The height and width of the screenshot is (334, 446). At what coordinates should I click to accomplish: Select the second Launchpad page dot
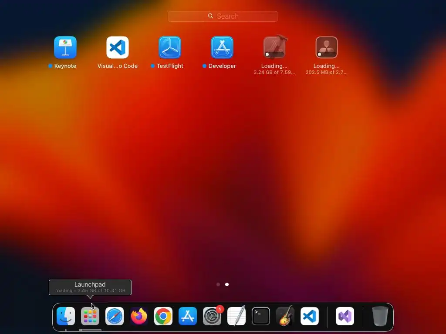(227, 284)
